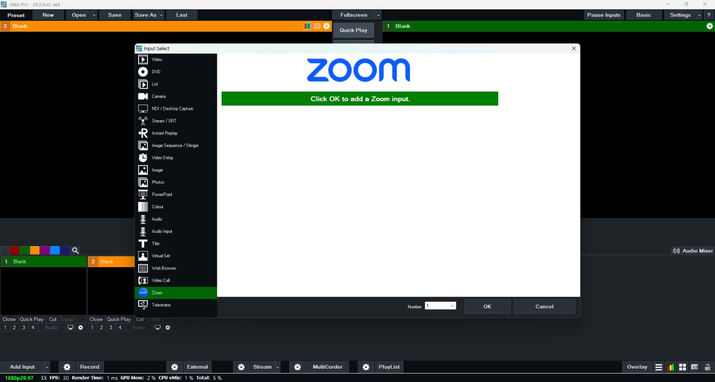Click Pause Inputs button
715x382 pixels.
click(604, 15)
